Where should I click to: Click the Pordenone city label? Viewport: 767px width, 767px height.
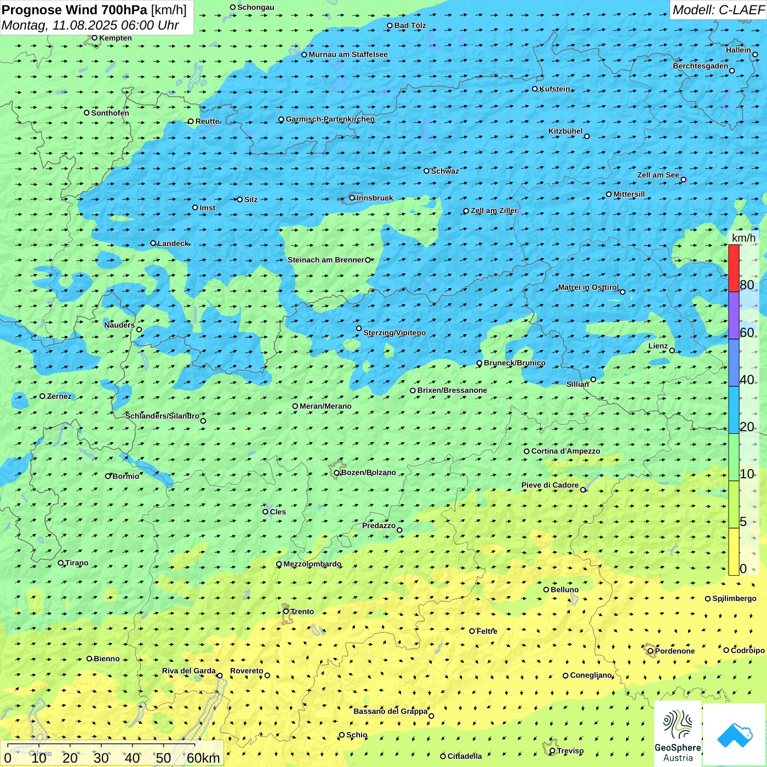(674, 651)
